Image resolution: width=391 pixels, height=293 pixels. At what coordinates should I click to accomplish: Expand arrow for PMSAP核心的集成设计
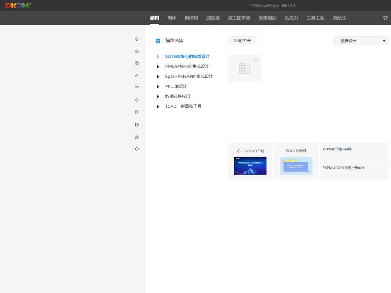(x=158, y=66)
